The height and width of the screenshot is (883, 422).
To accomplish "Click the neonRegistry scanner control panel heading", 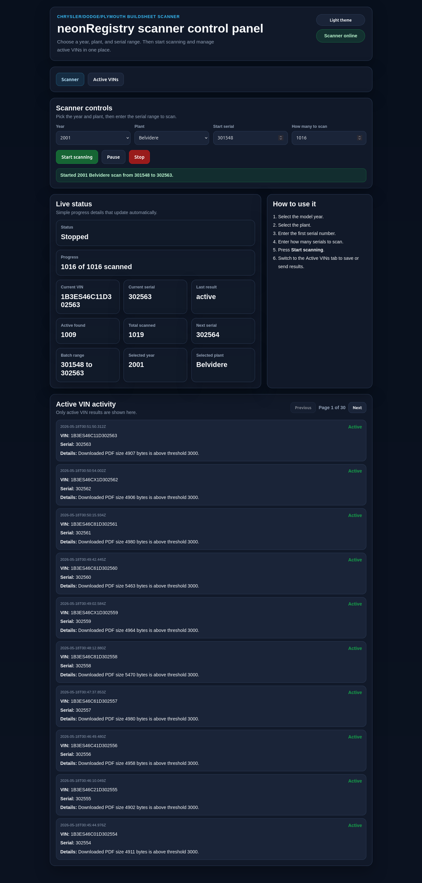I will coord(160,28).
